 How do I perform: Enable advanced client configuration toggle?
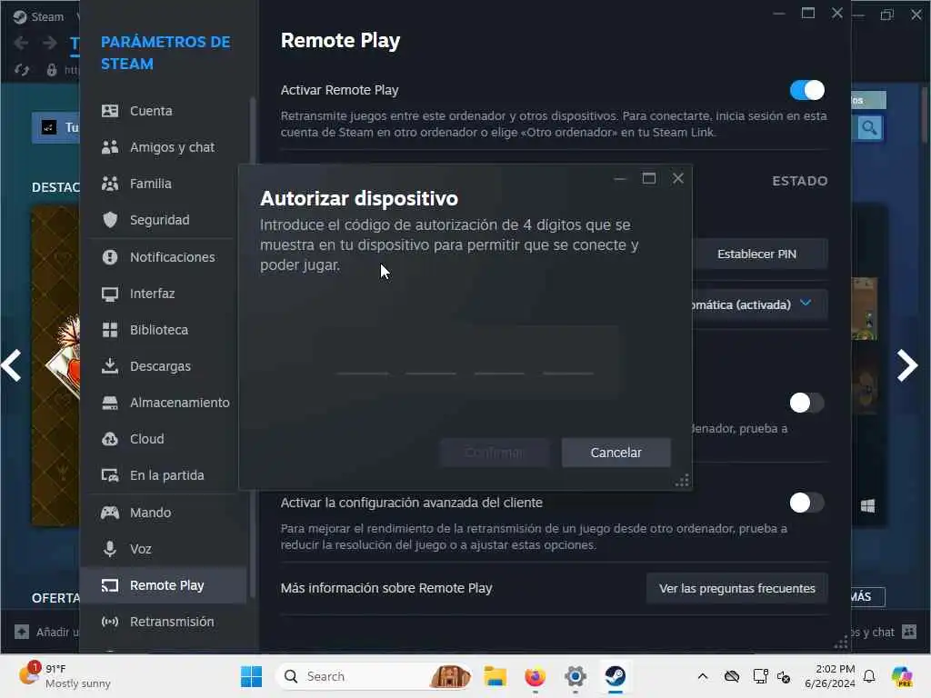pos(807,503)
